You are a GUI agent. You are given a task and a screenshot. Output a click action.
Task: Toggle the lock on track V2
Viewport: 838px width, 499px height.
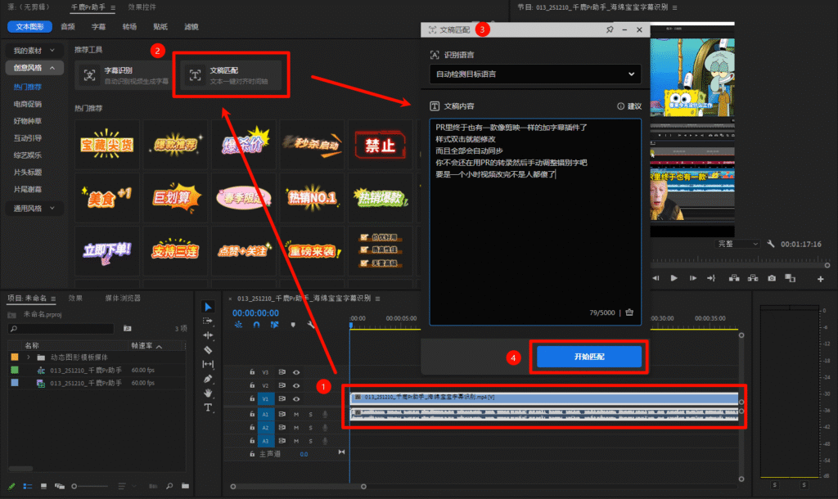click(252, 385)
